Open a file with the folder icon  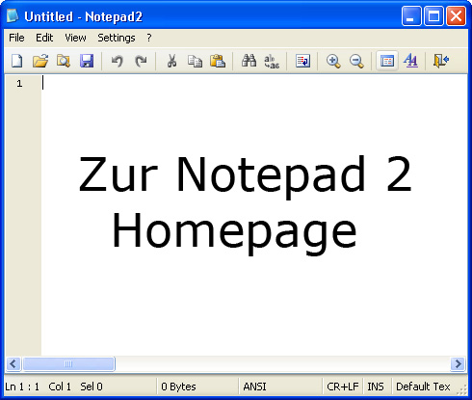click(40, 61)
